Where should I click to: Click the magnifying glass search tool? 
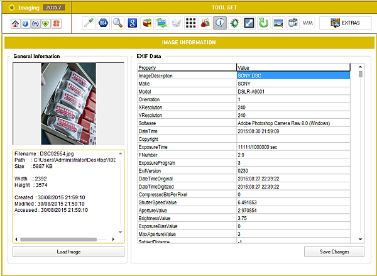coord(117,23)
